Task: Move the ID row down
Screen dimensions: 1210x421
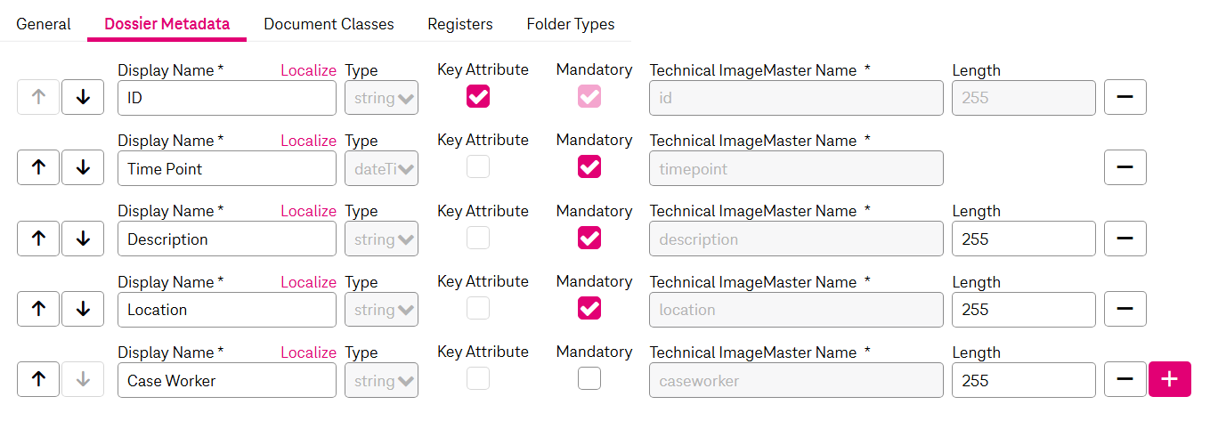Action: (83, 98)
